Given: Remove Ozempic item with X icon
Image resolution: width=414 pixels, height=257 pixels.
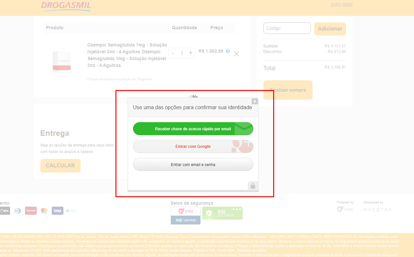Looking at the screenshot, I should point(237,54).
